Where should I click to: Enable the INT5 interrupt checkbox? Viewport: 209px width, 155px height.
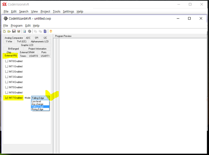pos(7,87)
